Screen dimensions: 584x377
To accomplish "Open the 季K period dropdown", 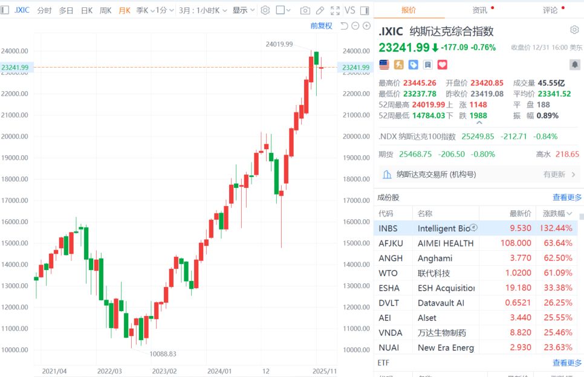I will click(x=145, y=10).
